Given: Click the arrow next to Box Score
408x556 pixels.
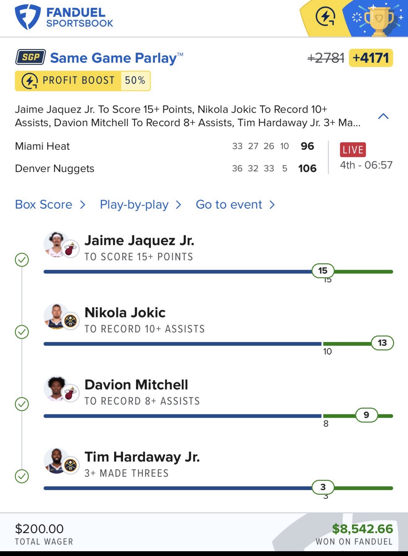Looking at the screenshot, I should (83, 205).
